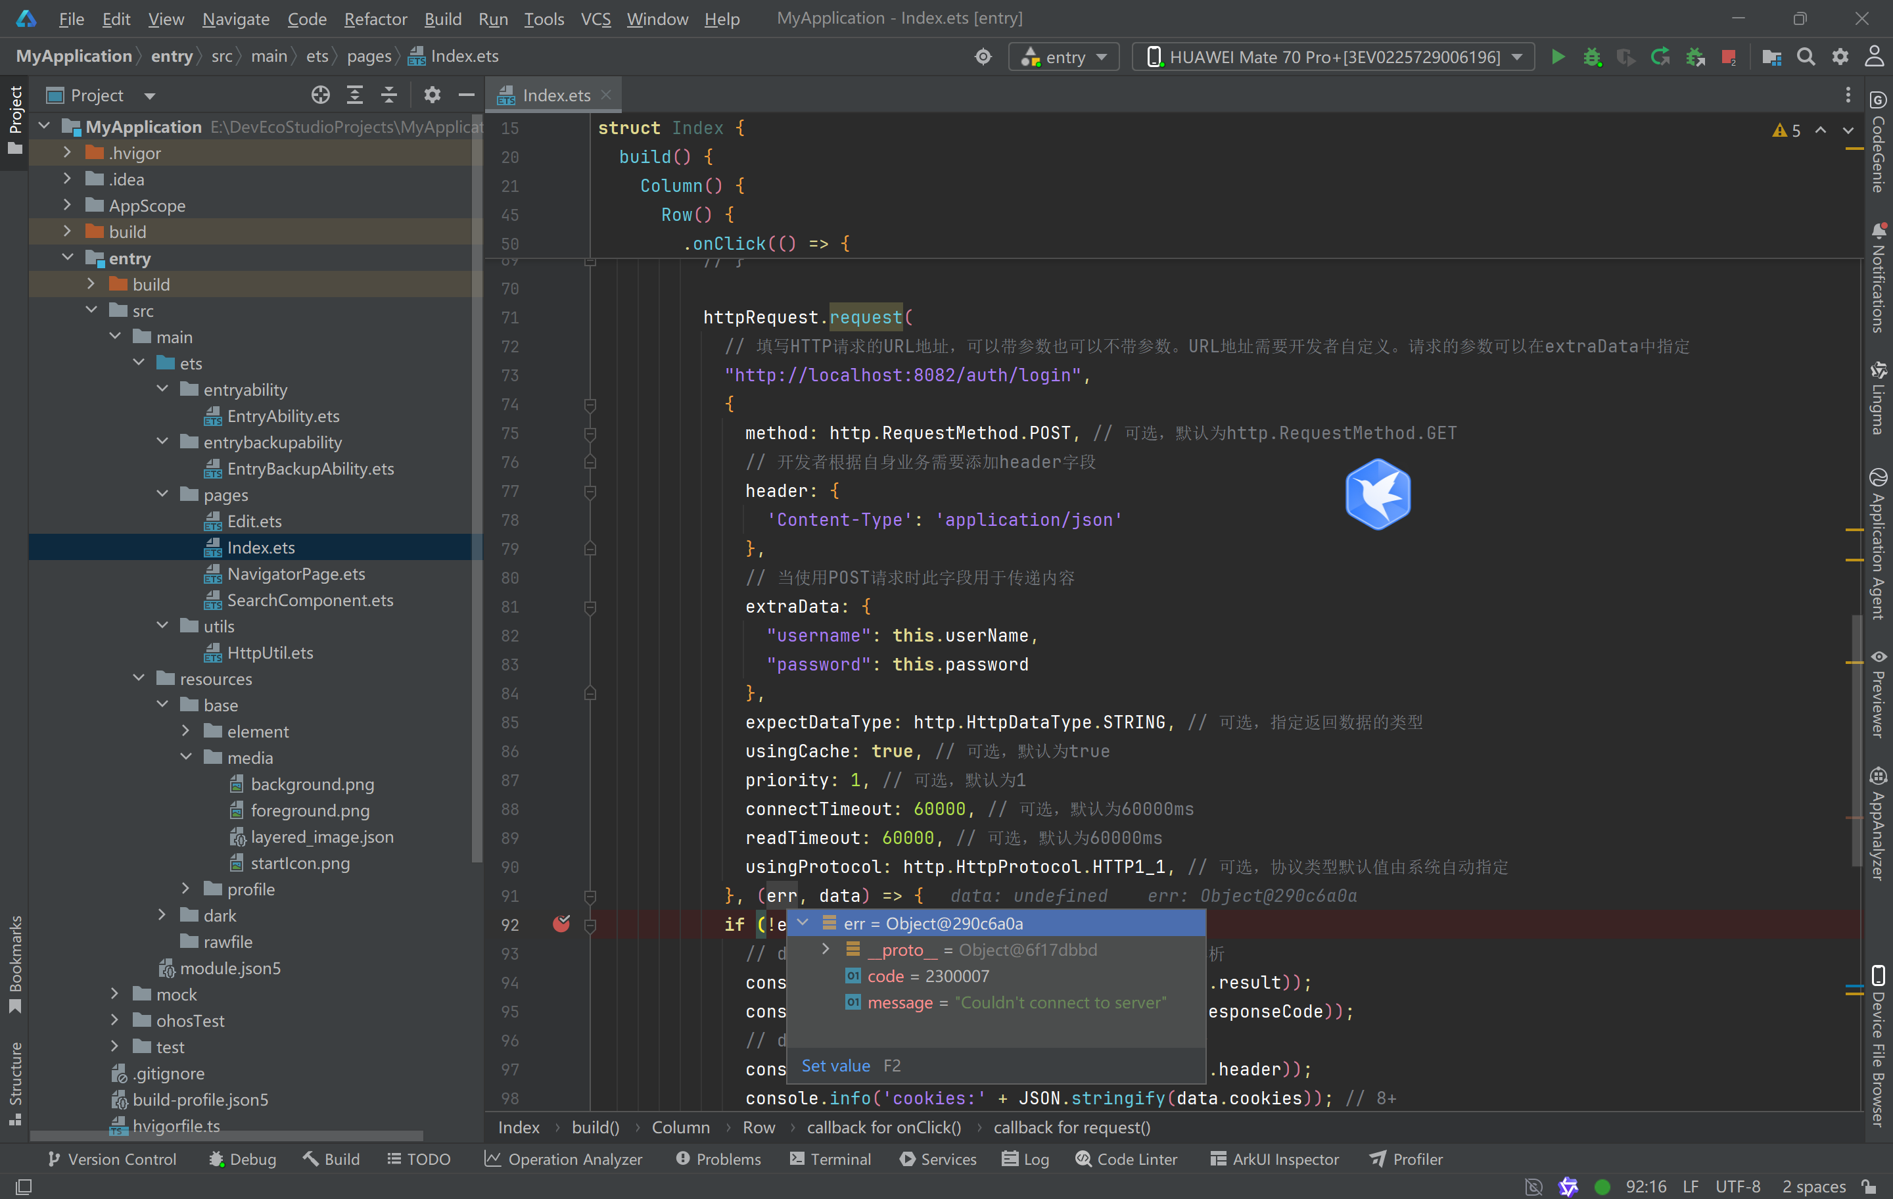Image resolution: width=1893 pixels, height=1199 pixels.
Task: Switch to the Terminal tool tab
Action: point(831,1159)
